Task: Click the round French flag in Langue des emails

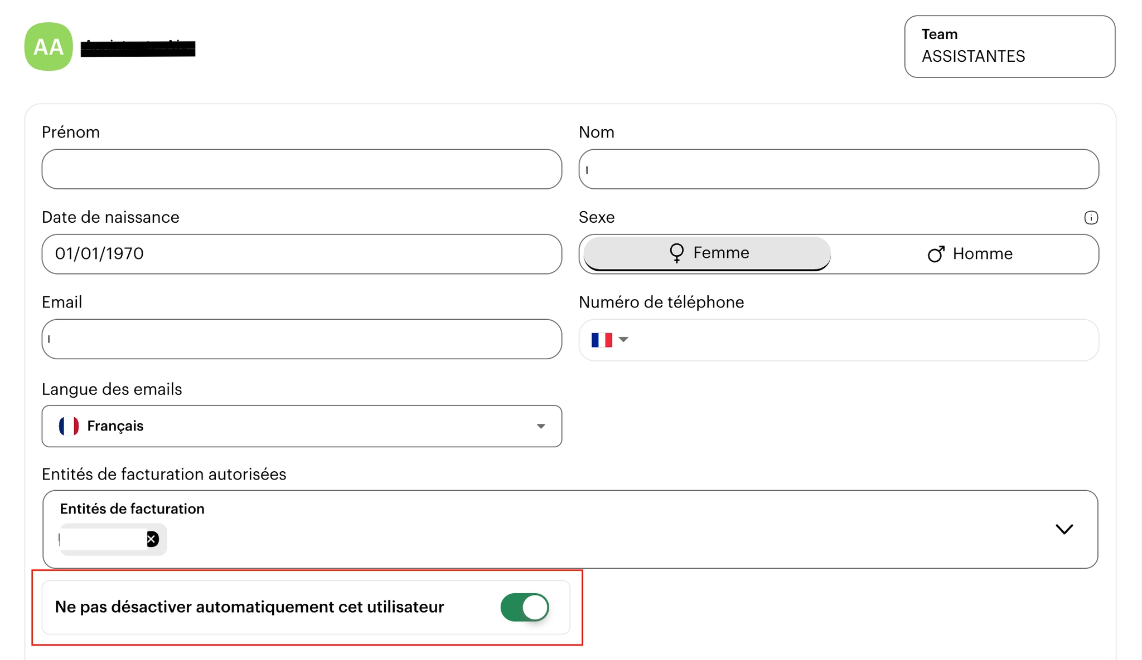Action: (69, 426)
